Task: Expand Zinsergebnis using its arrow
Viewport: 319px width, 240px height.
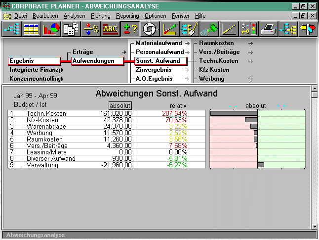Action: (x=187, y=70)
